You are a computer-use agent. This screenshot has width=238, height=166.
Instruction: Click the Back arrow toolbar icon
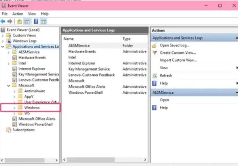pos(3,21)
